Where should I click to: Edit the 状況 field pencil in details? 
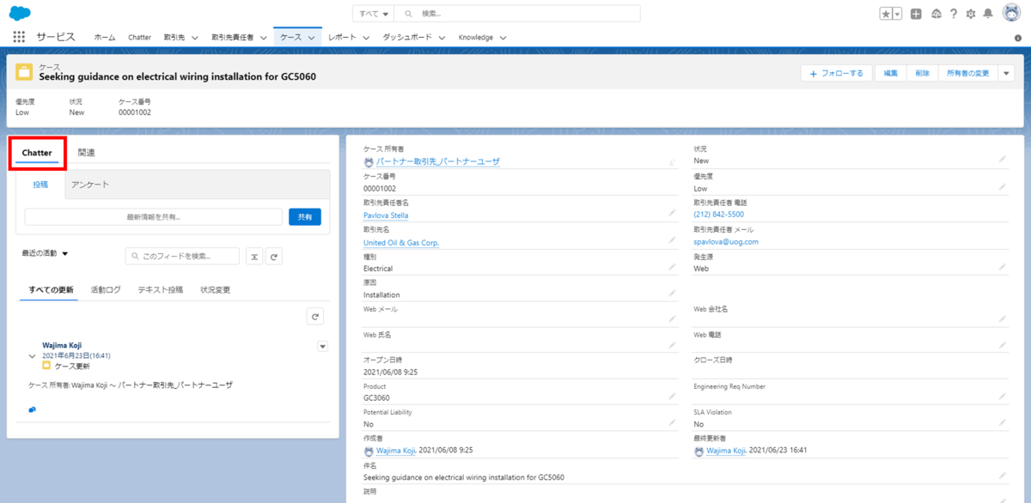[1002, 160]
